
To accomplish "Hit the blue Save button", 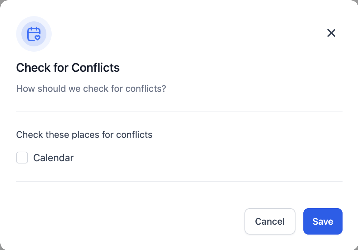I will pos(322,221).
